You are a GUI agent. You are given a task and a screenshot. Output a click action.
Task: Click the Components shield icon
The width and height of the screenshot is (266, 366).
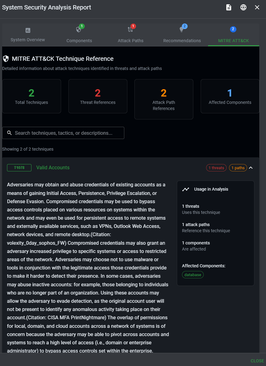click(78, 30)
